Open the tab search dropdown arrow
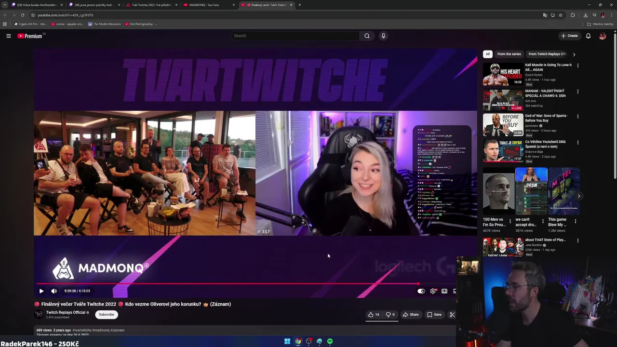This screenshot has width=617, height=347. [x=5, y=5]
